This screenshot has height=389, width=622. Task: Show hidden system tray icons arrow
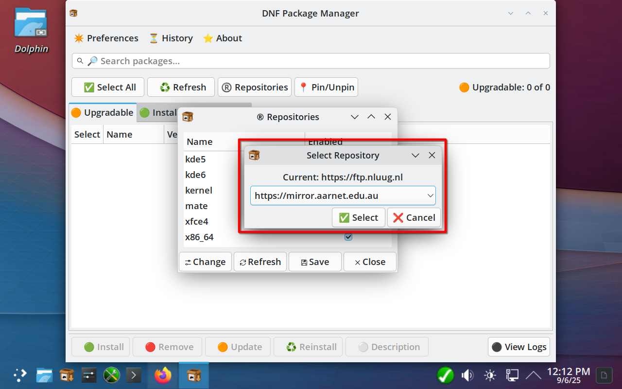point(534,375)
